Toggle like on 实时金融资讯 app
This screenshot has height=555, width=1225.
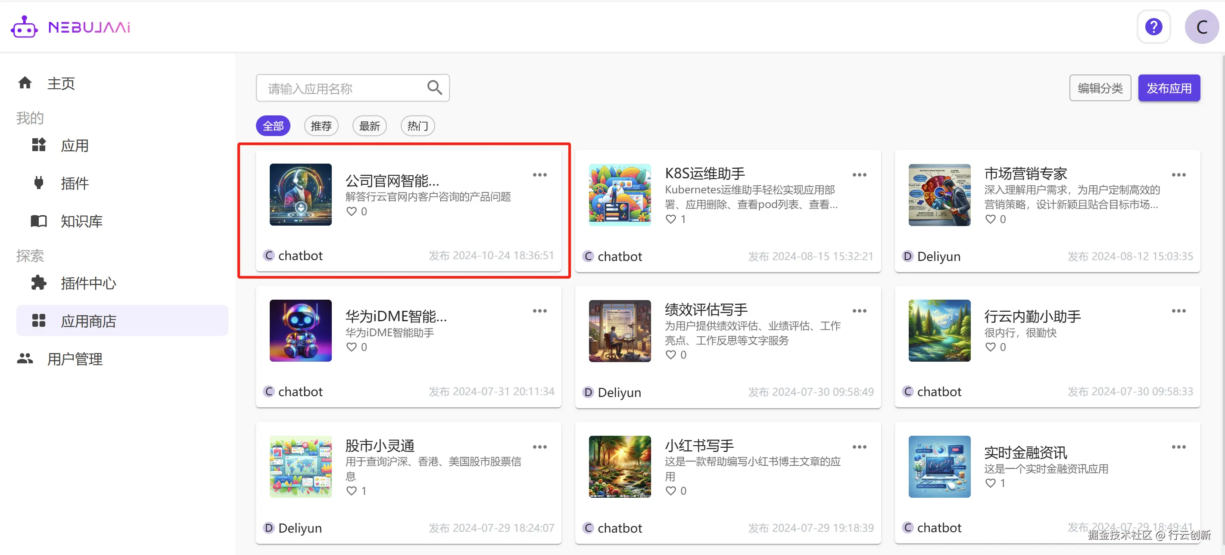[x=990, y=483]
